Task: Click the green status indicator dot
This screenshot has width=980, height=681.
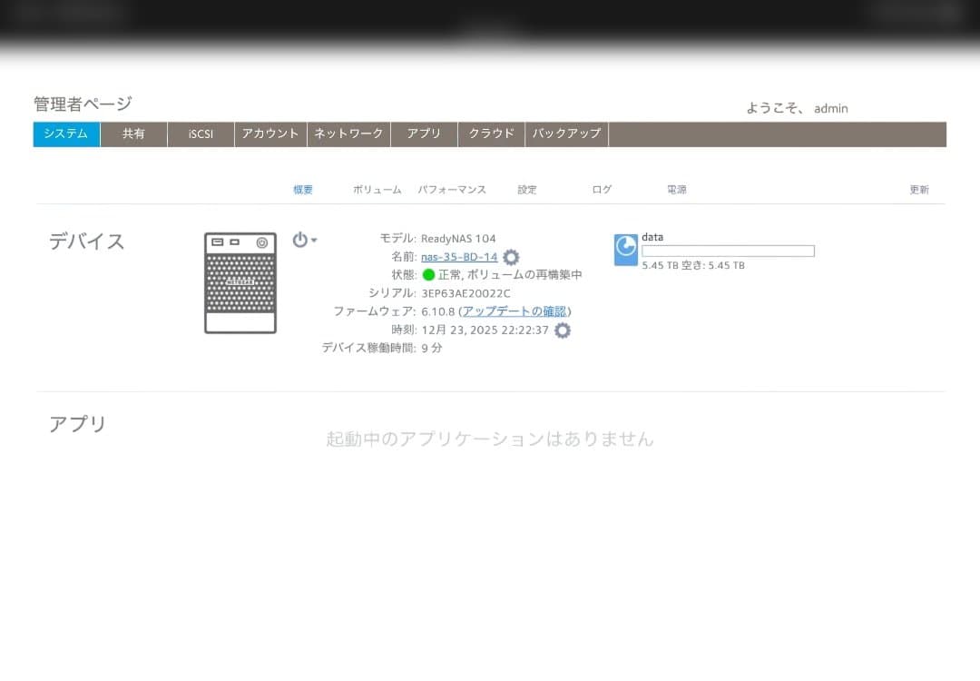Action: 427,274
